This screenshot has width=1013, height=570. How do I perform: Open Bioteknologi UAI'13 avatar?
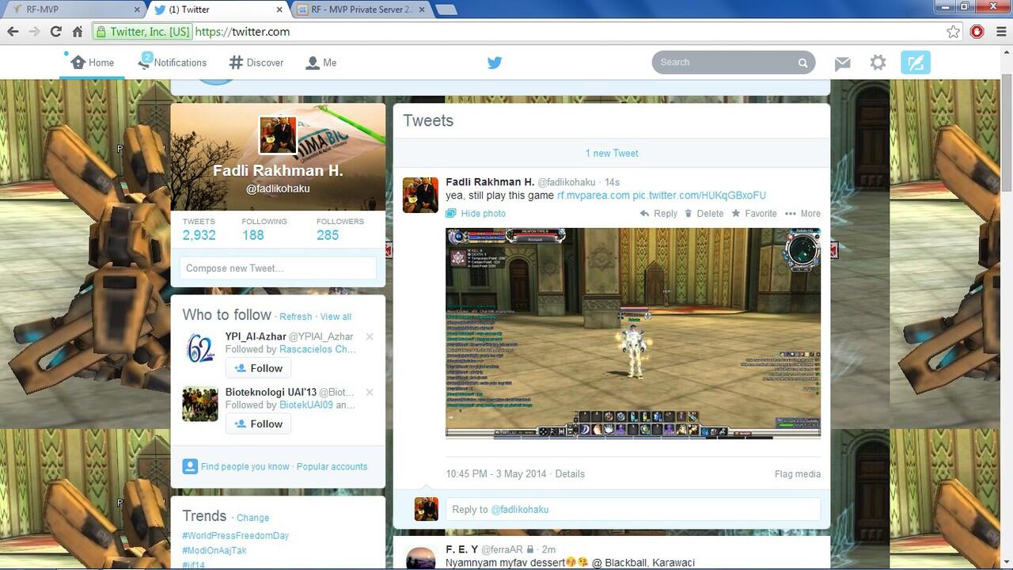tap(200, 404)
